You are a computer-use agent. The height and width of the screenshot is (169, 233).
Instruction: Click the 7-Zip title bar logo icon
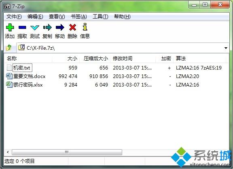pyautogui.click(x=7, y=6)
